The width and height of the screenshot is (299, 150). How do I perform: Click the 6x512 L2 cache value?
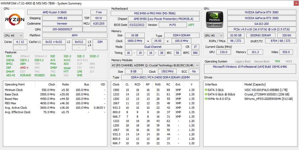pos(79,42)
